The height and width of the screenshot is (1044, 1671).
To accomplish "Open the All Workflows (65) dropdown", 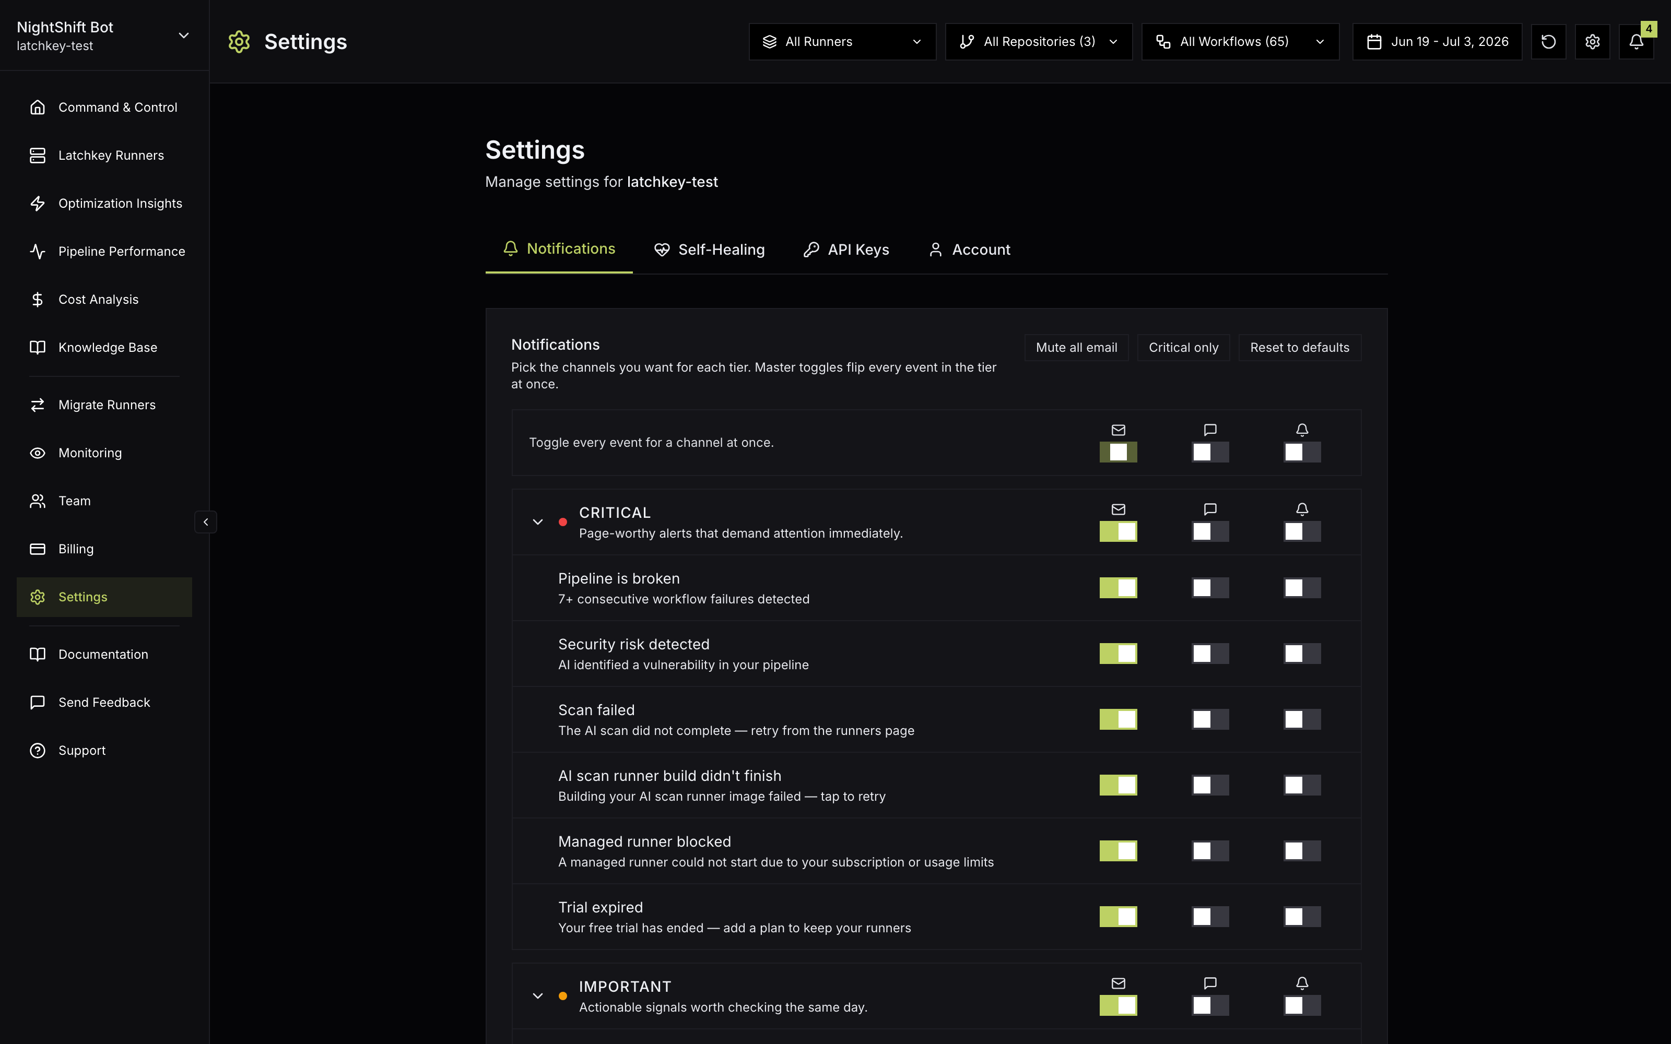I will coord(1240,41).
